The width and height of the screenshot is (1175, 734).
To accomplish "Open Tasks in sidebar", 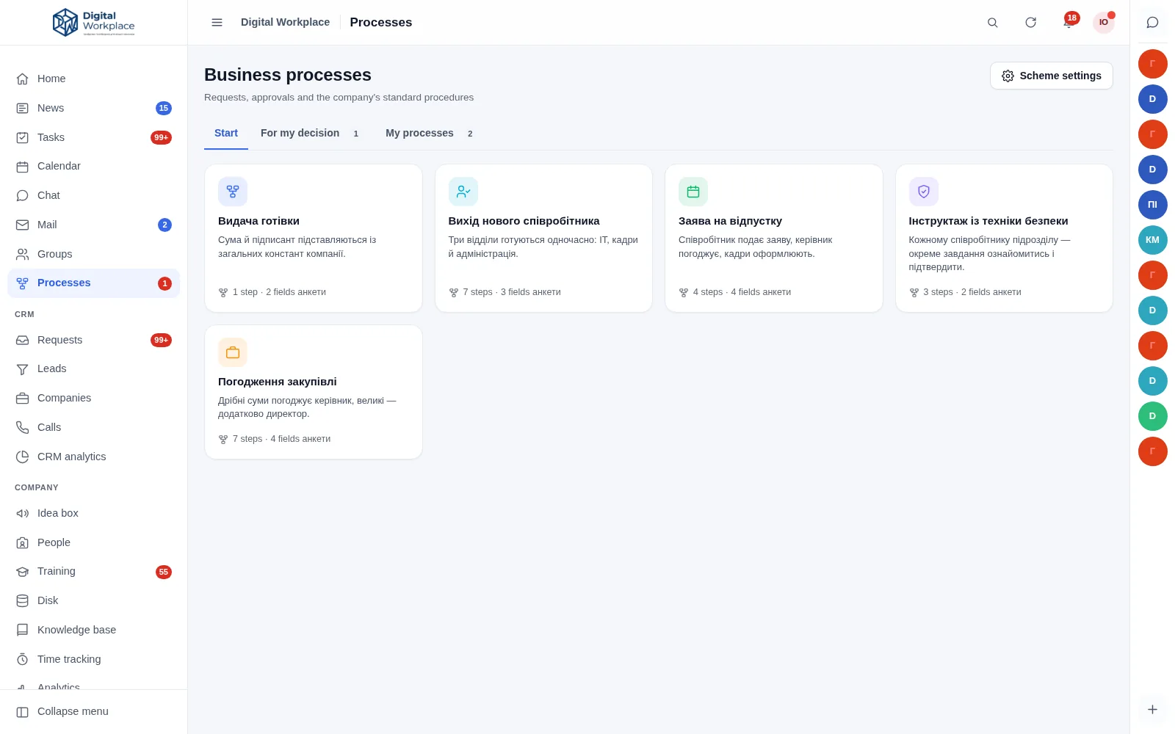I will point(94,137).
